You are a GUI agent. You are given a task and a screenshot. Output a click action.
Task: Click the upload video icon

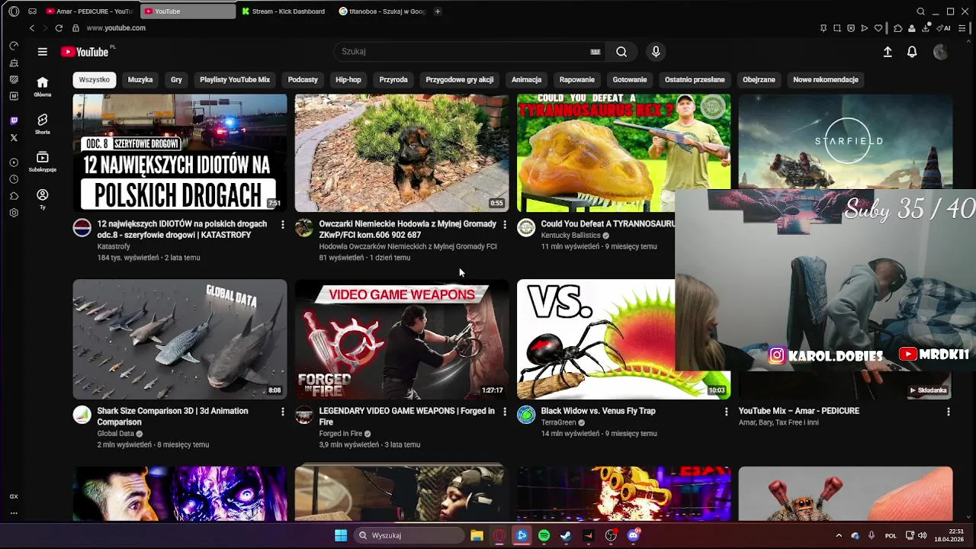pos(888,52)
